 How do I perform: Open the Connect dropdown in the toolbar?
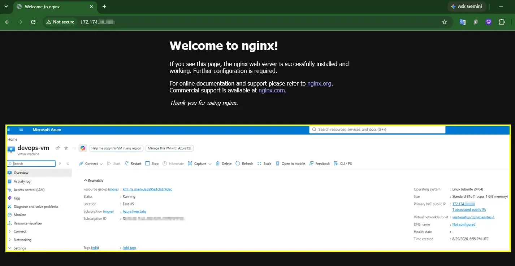click(91, 163)
